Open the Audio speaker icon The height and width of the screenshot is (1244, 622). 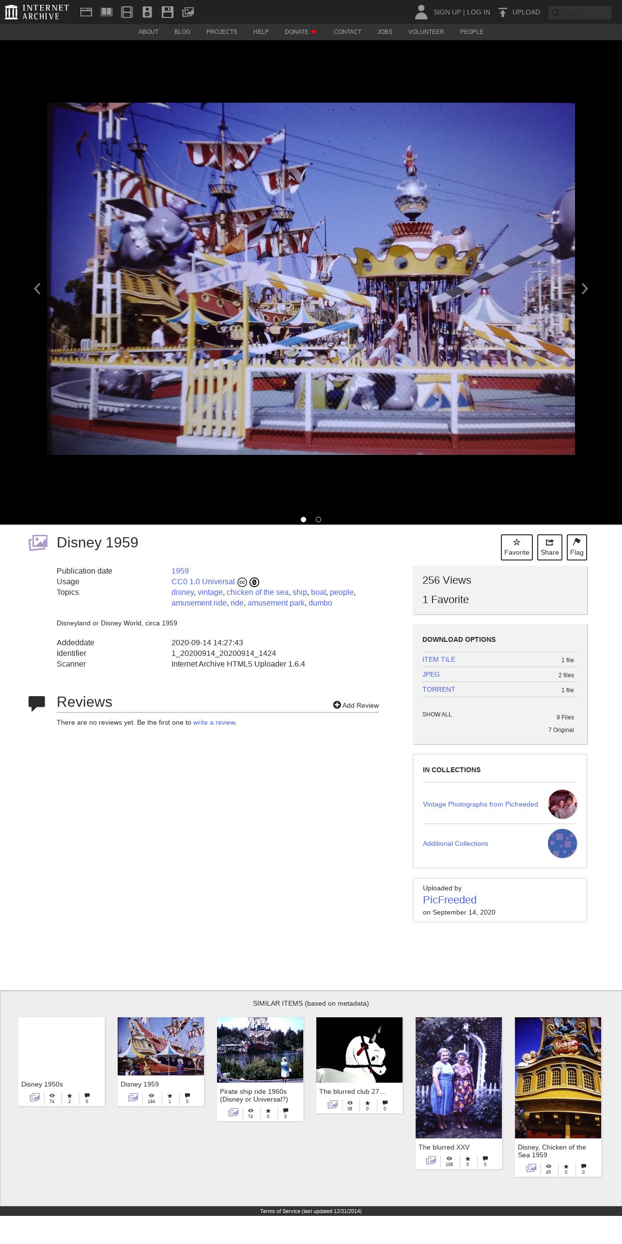click(147, 12)
